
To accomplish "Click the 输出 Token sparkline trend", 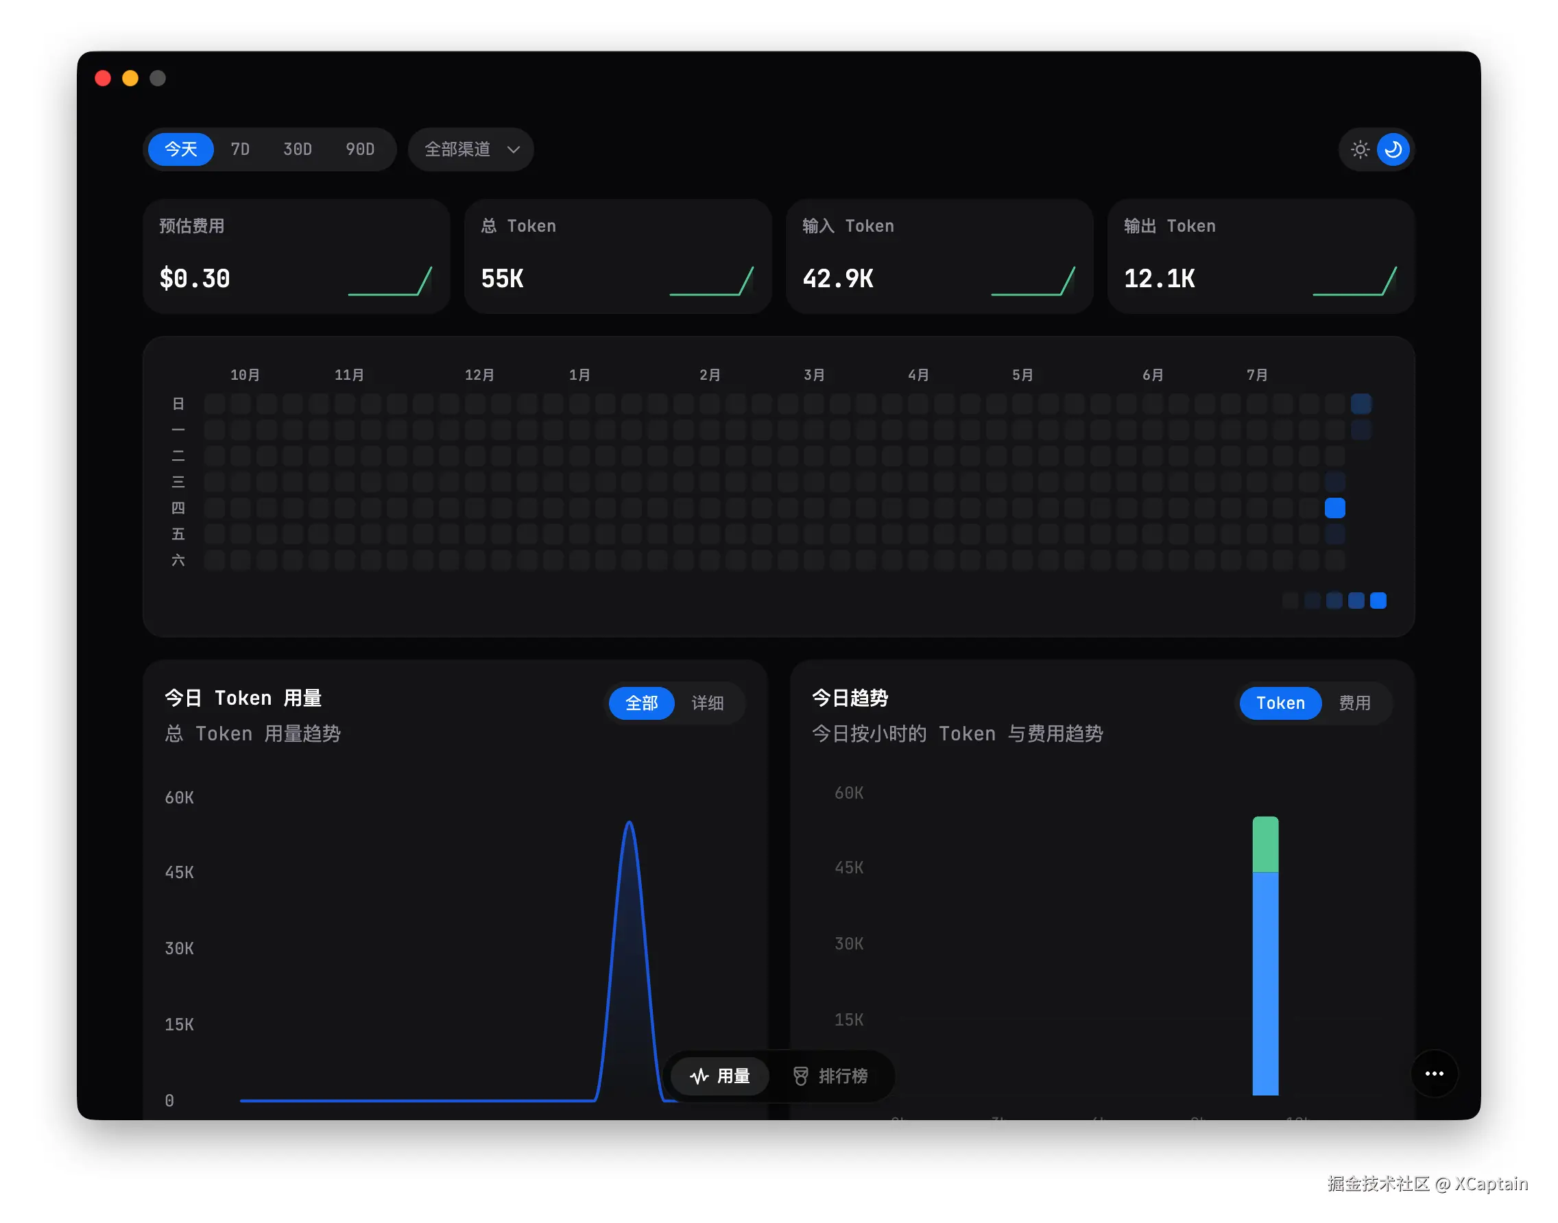I will (1354, 280).
